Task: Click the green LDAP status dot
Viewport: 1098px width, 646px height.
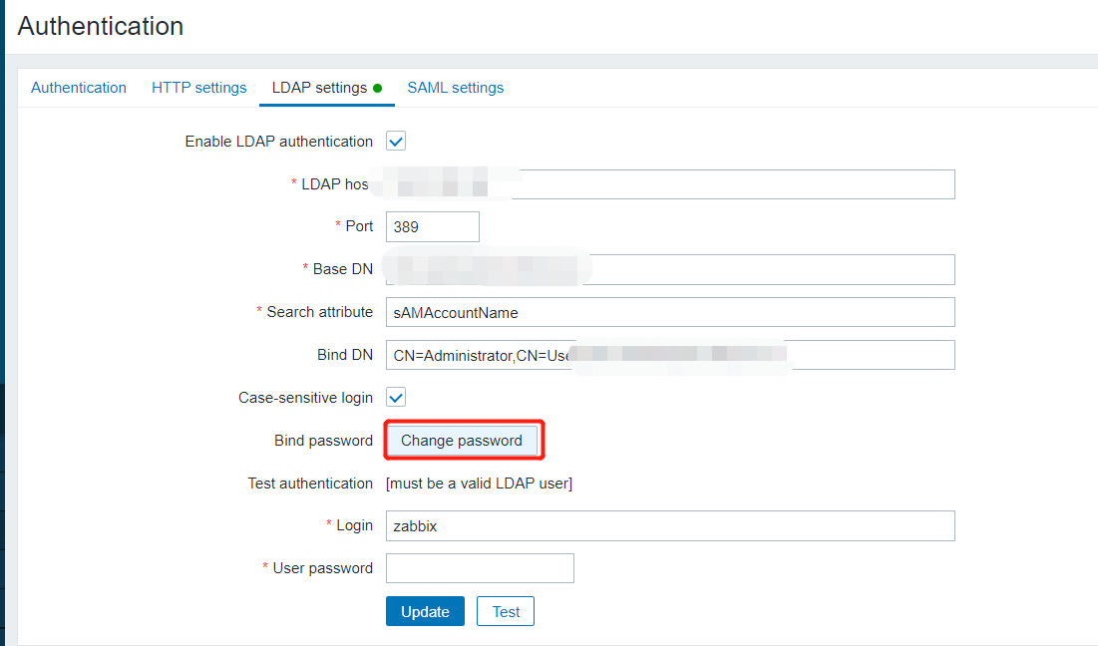Action: 378,88
